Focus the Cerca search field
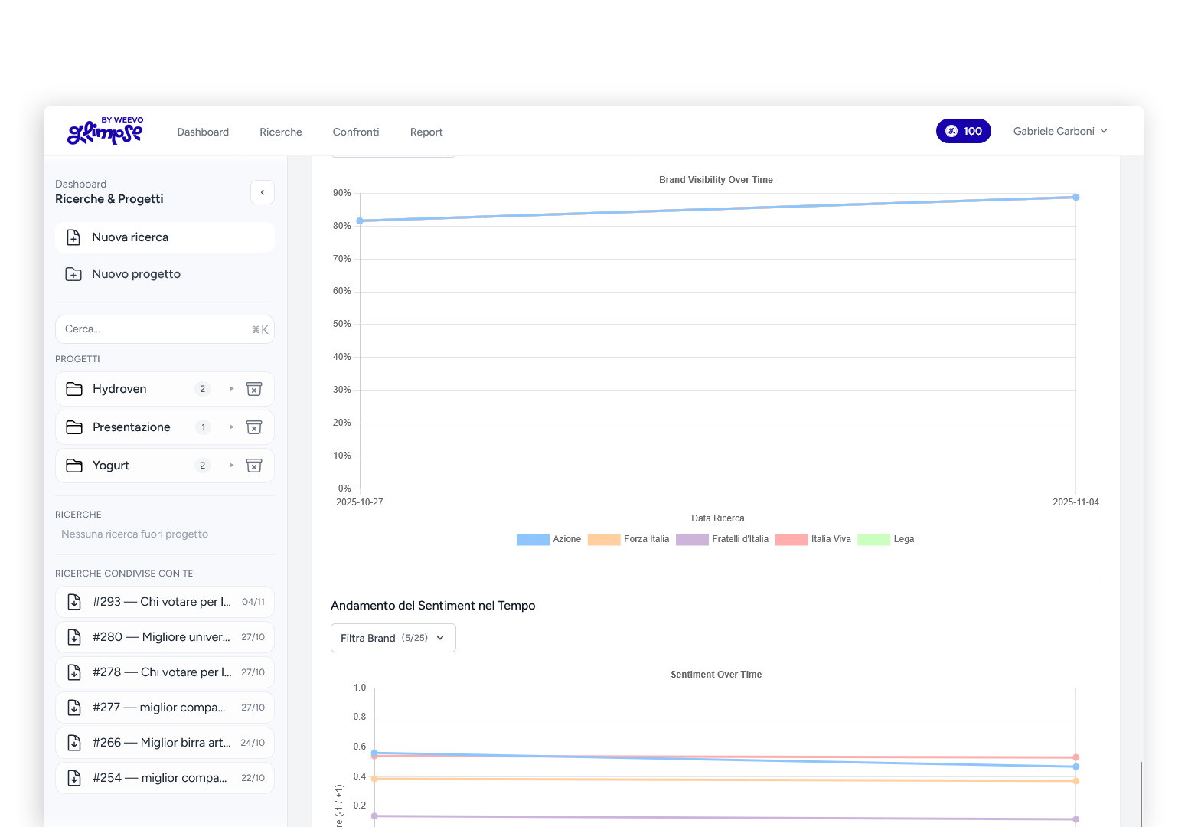The height and width of the screenshot is (827, 1188). coord(153,329)
